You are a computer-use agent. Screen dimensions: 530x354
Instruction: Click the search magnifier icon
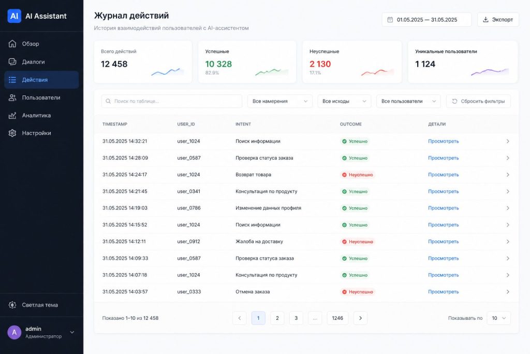(x=108, y=101)
